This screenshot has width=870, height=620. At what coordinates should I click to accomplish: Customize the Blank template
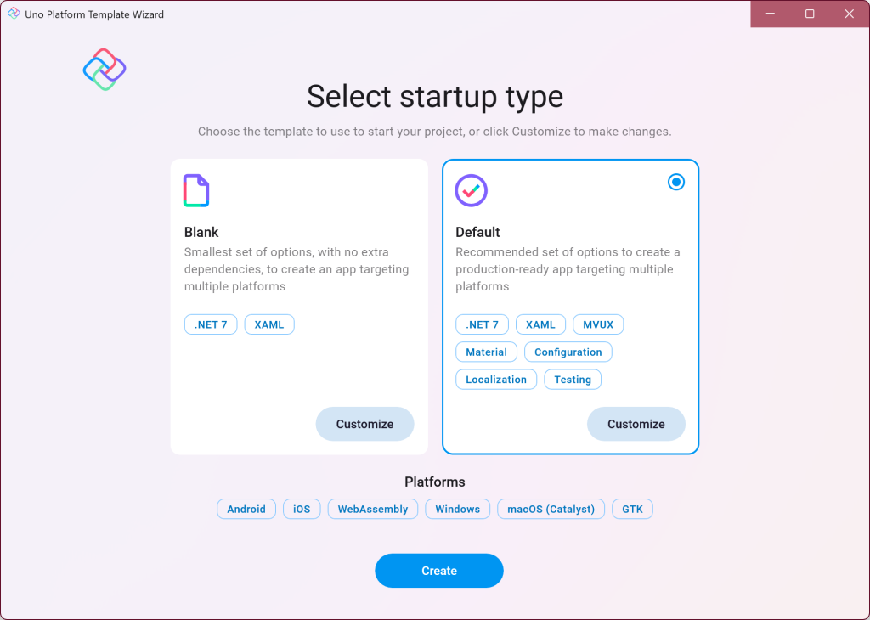[x=364, y=424]
